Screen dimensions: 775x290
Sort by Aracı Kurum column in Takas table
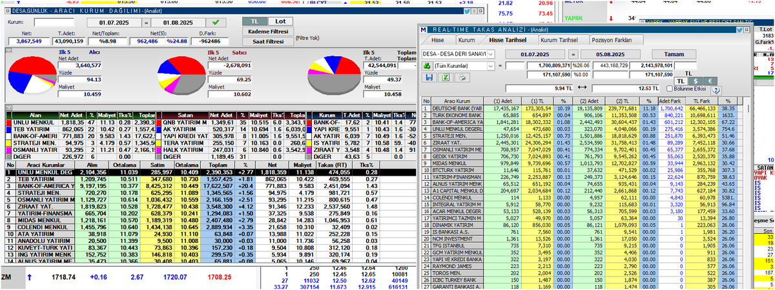point(457,101)
